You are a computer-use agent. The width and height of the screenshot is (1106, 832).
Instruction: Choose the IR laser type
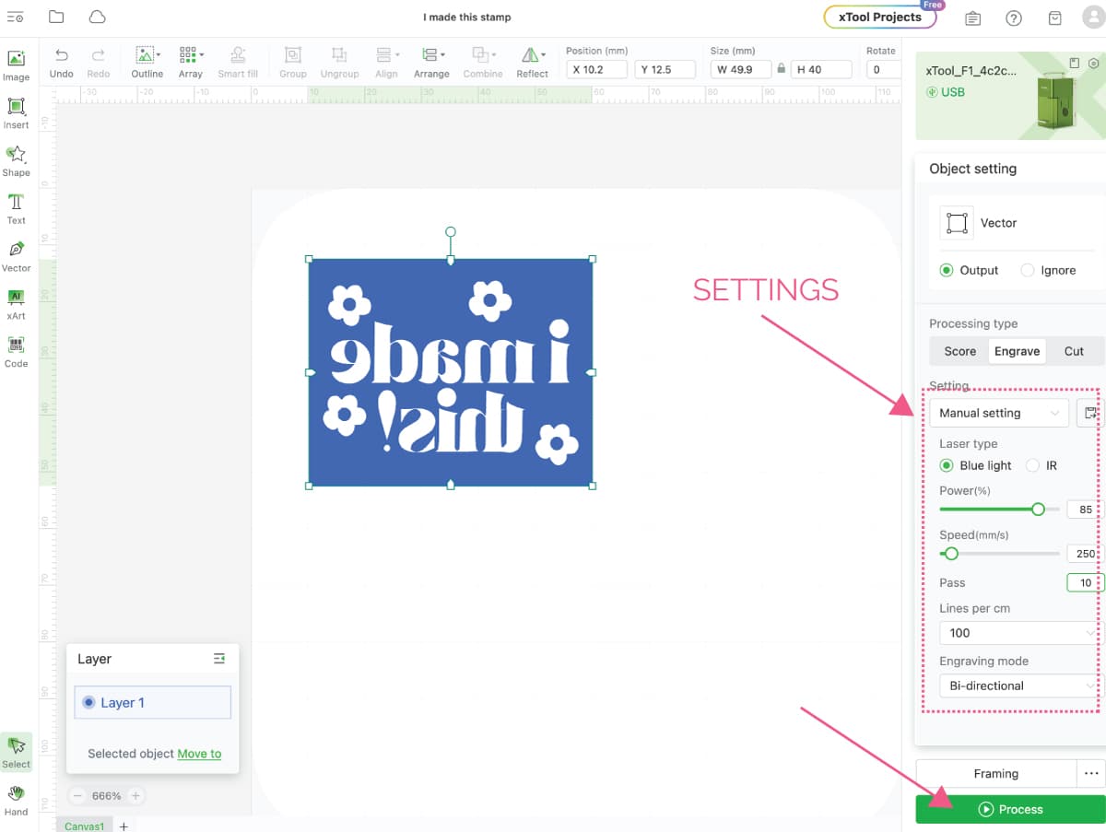[1033, 465]
